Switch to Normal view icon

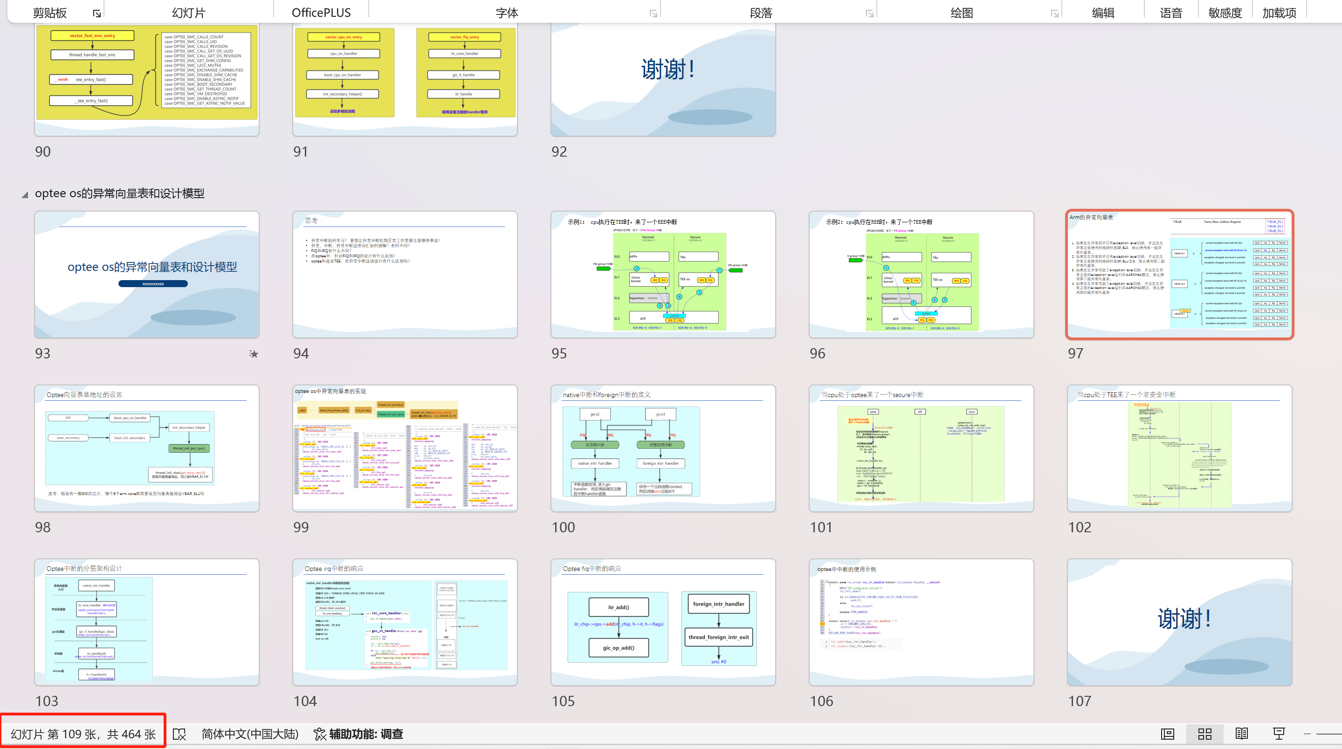click(x=1168, y=734)
